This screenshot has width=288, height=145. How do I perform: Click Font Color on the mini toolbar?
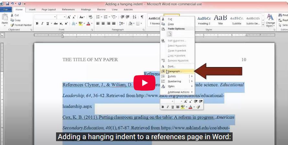tap(190, 107)
